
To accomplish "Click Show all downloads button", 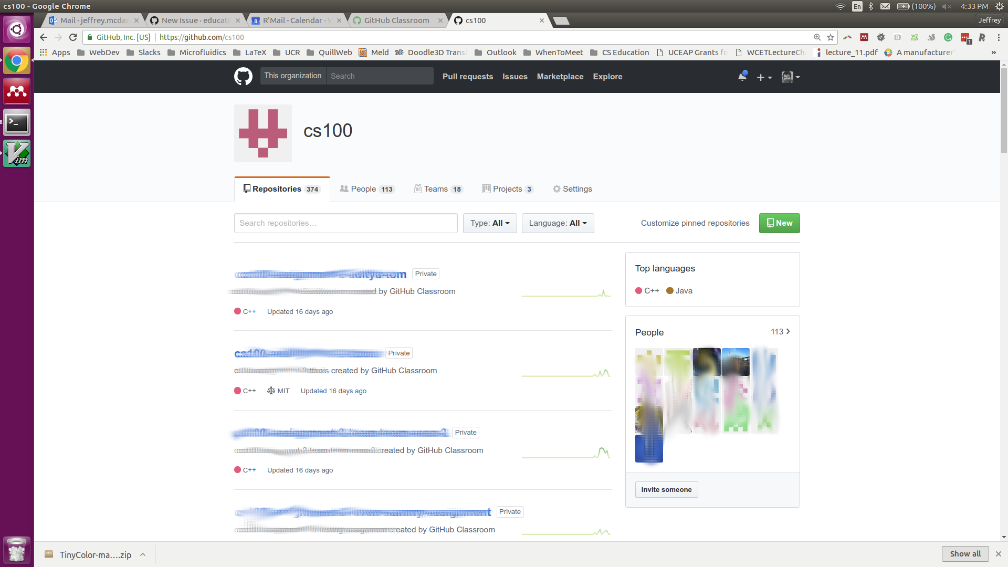I will pyautogui.click(x=965, y=554).
